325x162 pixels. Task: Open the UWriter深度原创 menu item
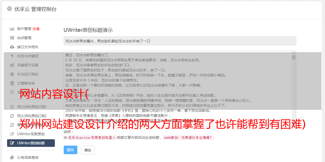coord(31,134)
